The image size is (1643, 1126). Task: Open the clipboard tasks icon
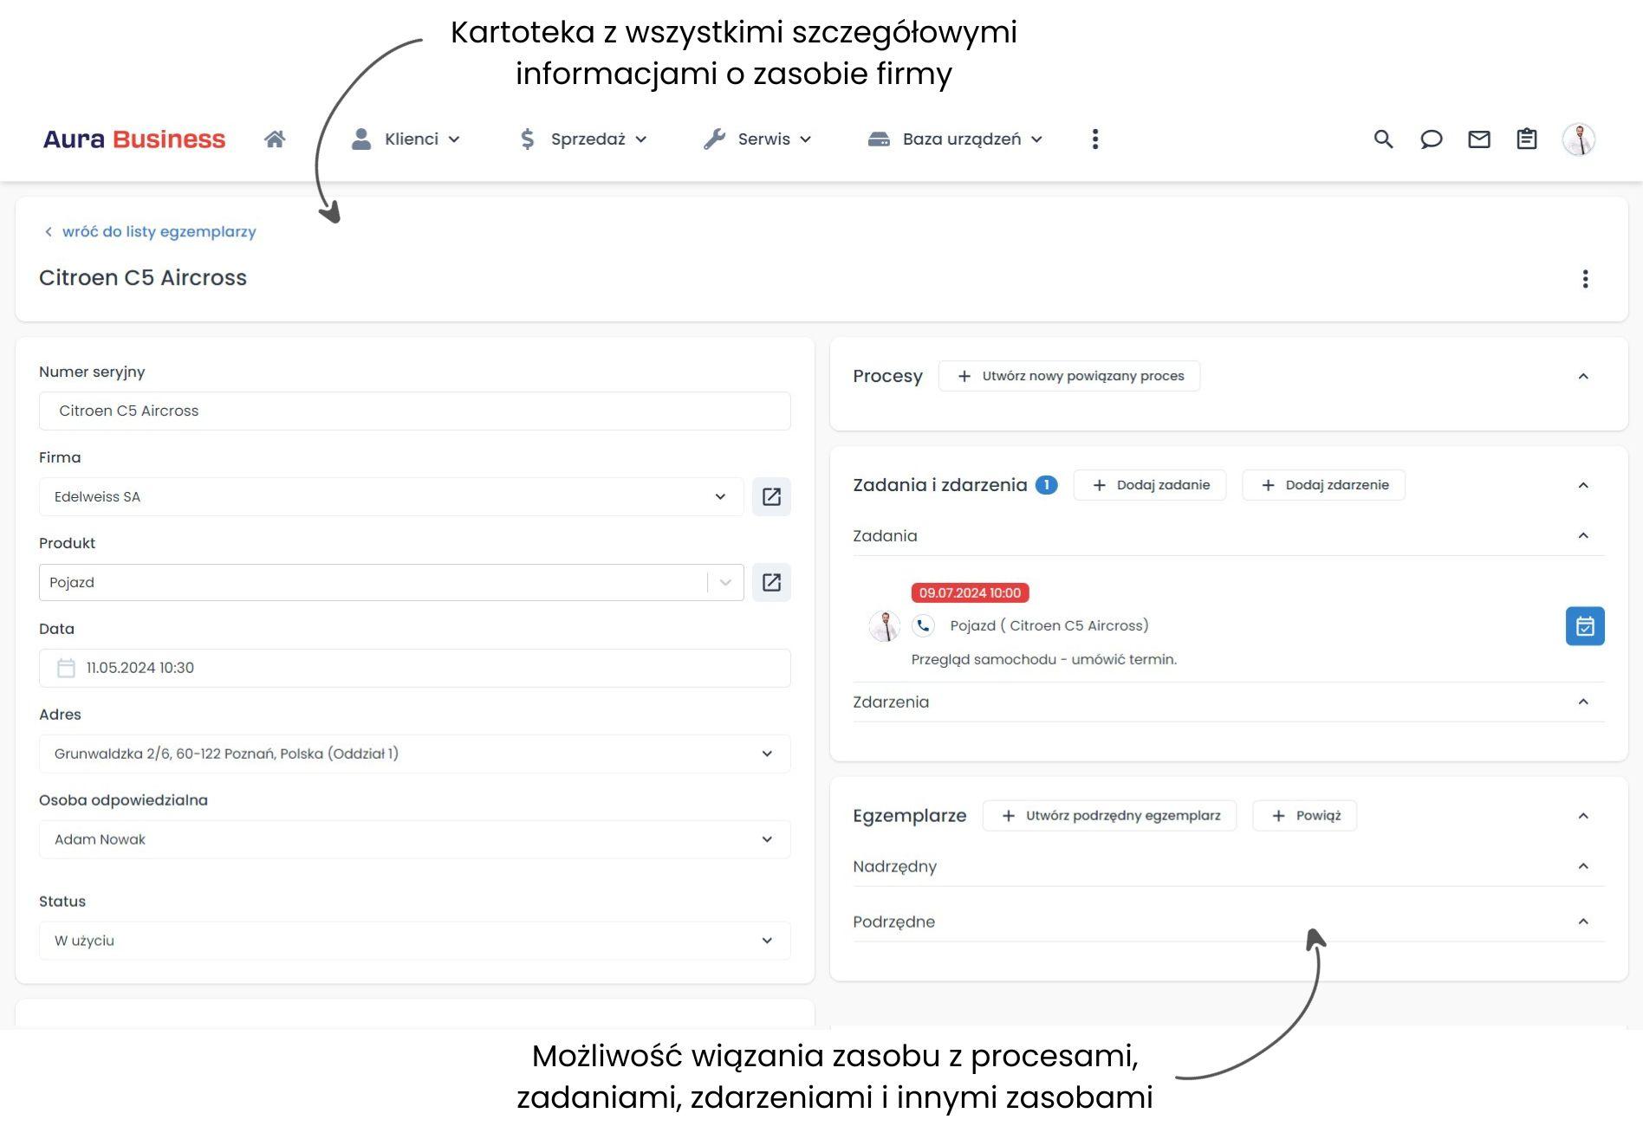click(1526, 139)
